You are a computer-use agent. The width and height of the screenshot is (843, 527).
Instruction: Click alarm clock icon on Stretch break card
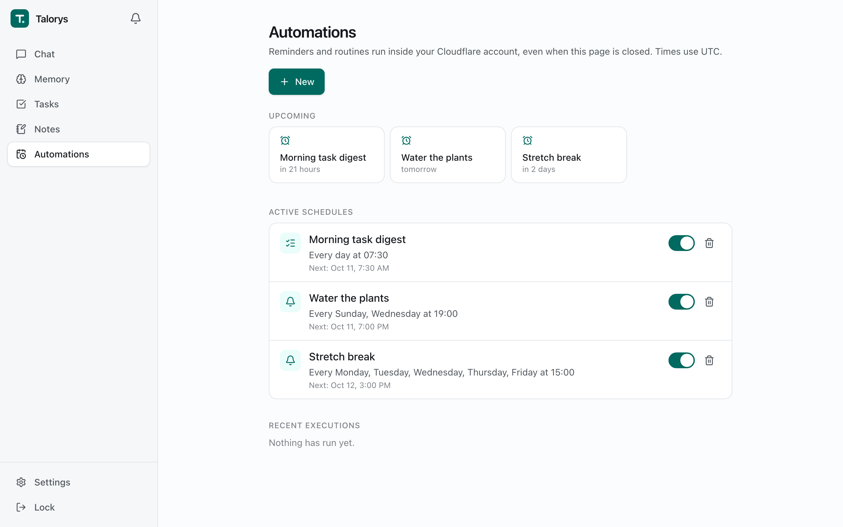point(528,140)
